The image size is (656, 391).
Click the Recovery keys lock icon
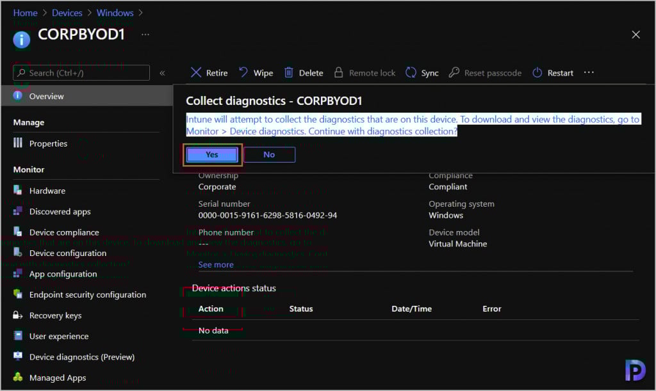17,315
